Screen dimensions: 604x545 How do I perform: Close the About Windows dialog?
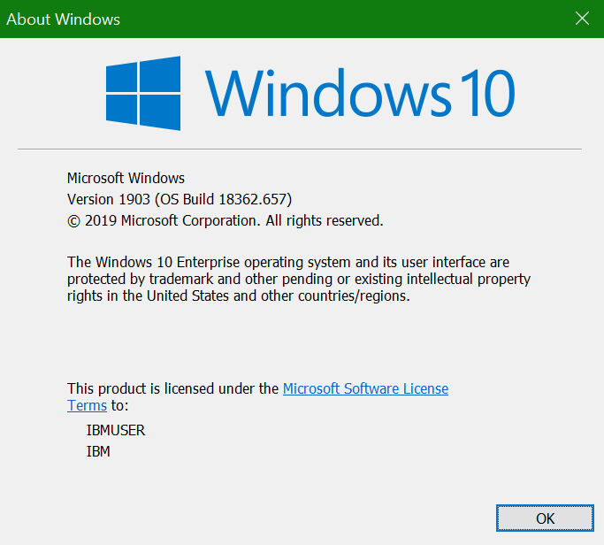pos(582,19)
